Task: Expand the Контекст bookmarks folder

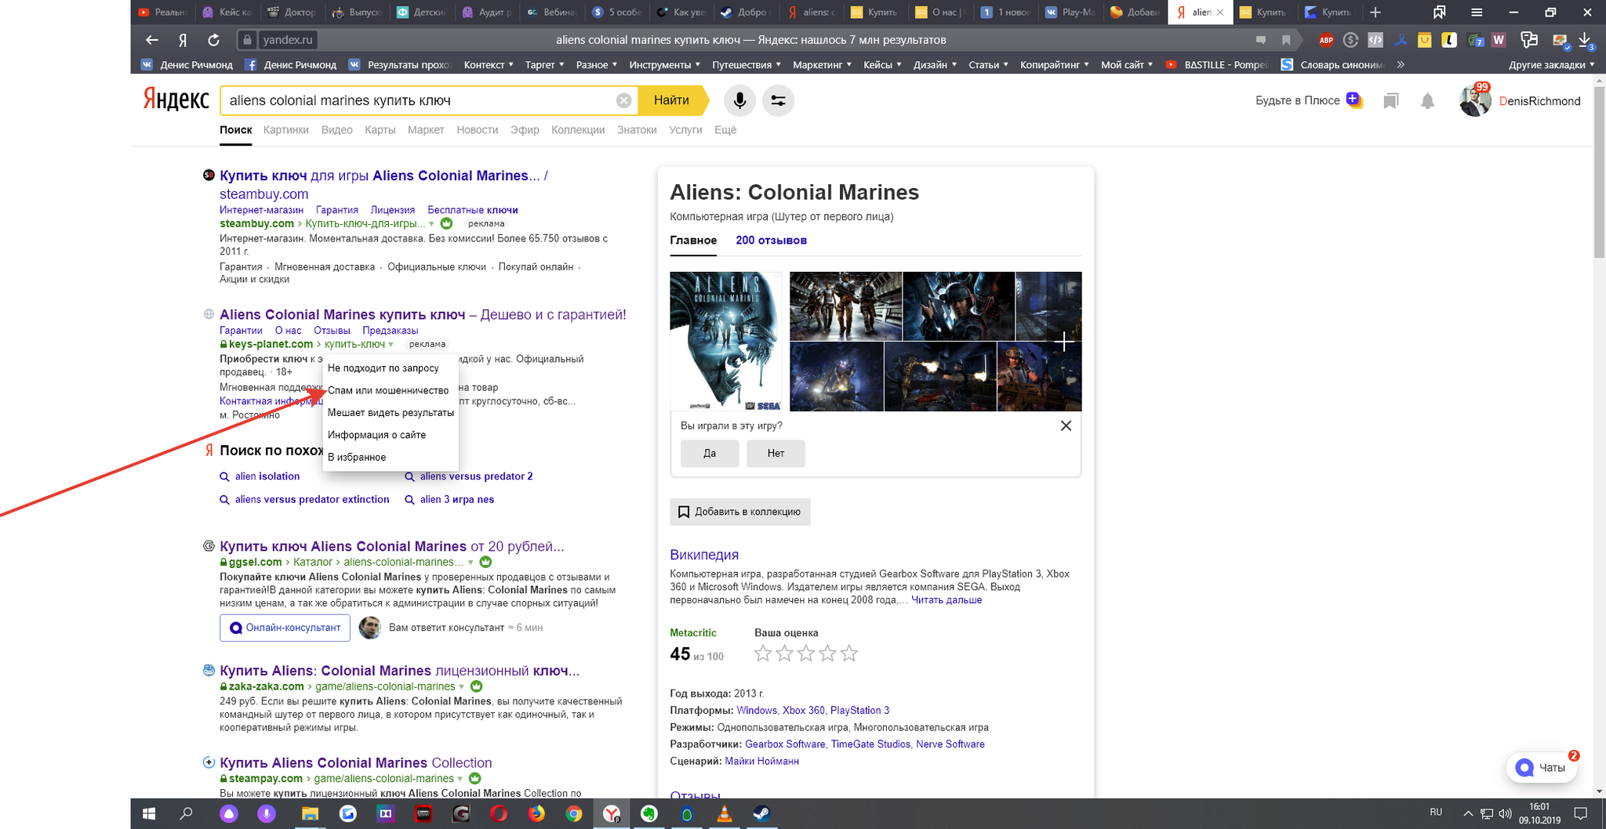Action: (489, 65)
